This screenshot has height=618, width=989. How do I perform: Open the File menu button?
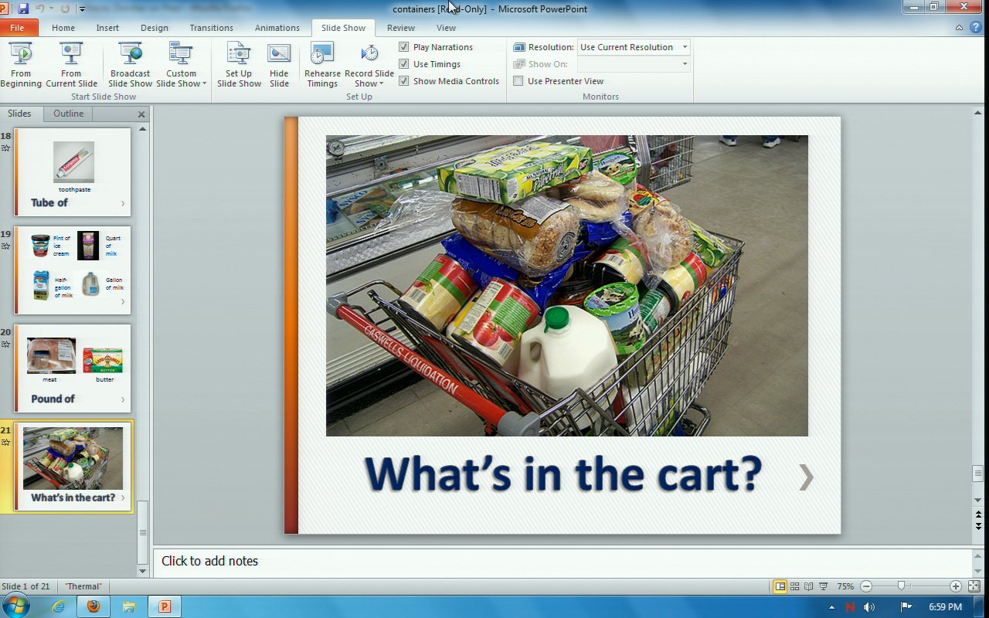click(x=17, y=28)
